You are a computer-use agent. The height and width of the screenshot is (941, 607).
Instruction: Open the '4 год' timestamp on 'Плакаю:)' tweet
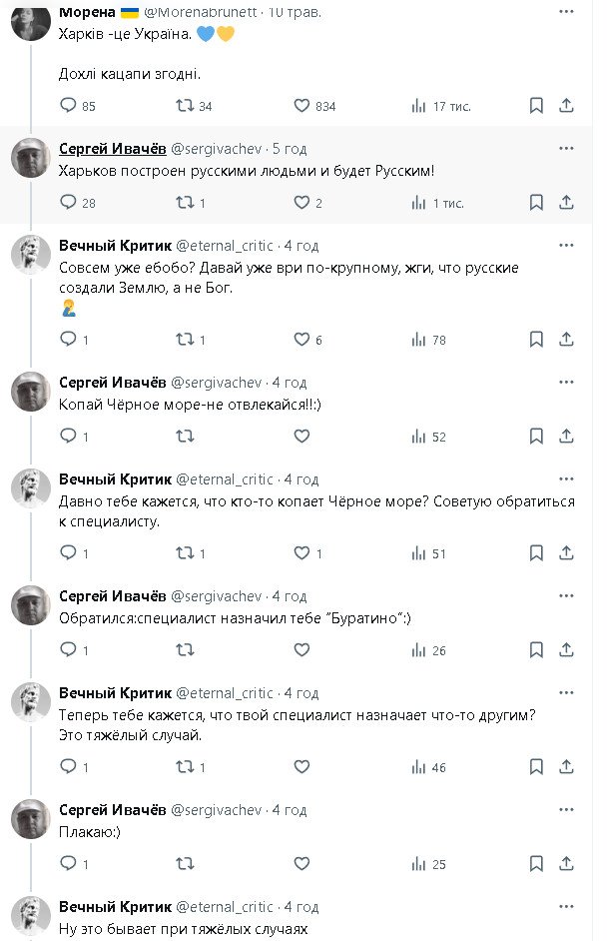point(290,810)
